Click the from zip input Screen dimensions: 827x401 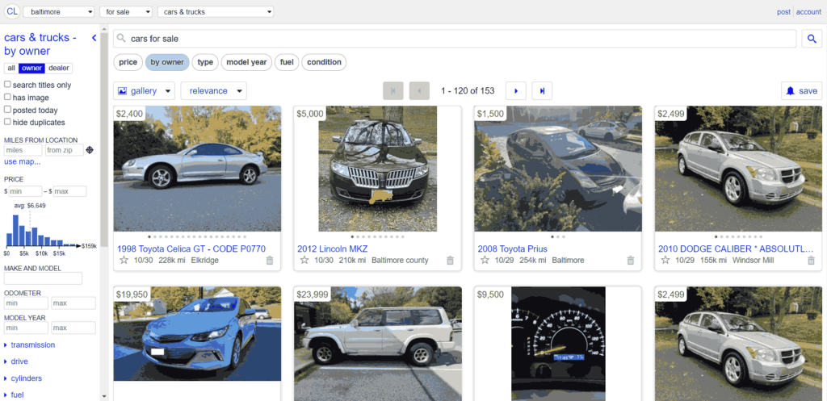pyautogui.click(x=64, y=150)
